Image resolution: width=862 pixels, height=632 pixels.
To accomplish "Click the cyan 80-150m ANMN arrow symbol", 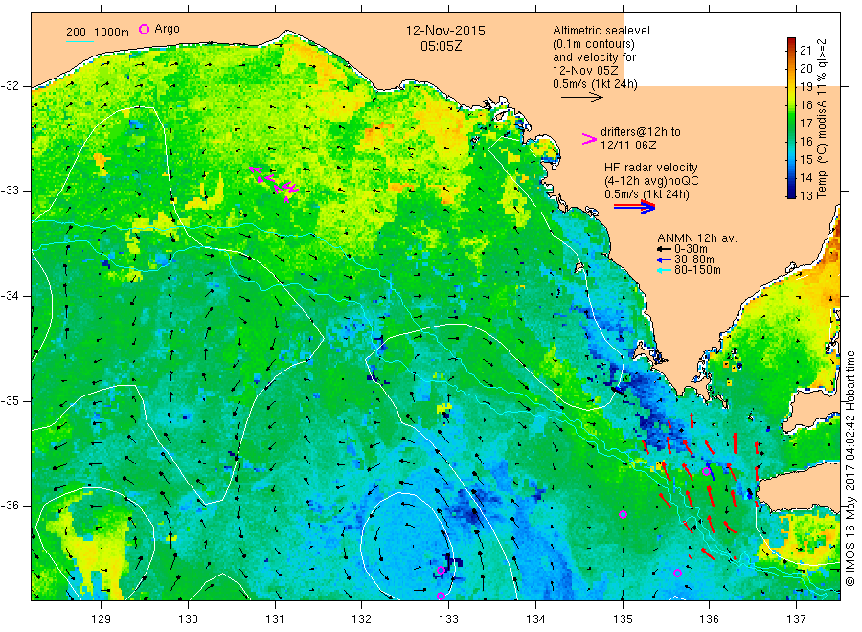I will pyautogui.click(x=664, y=270).
